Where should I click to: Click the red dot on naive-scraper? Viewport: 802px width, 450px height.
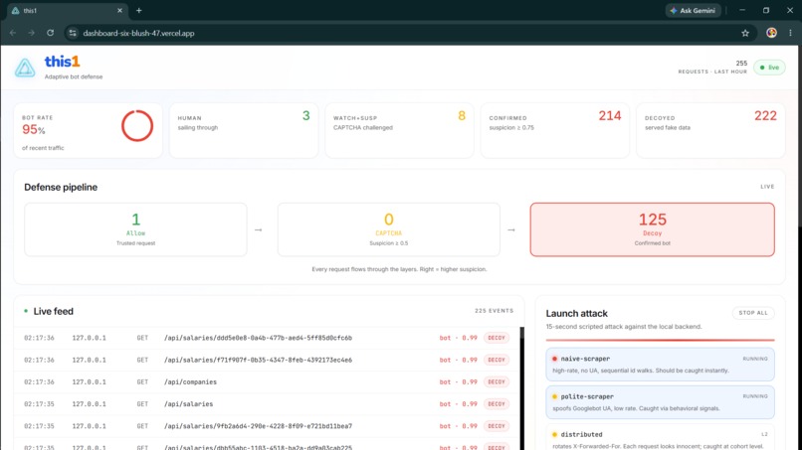(554, 359)
